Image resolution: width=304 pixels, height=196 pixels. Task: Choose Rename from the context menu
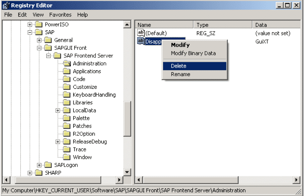coord(194,75)
